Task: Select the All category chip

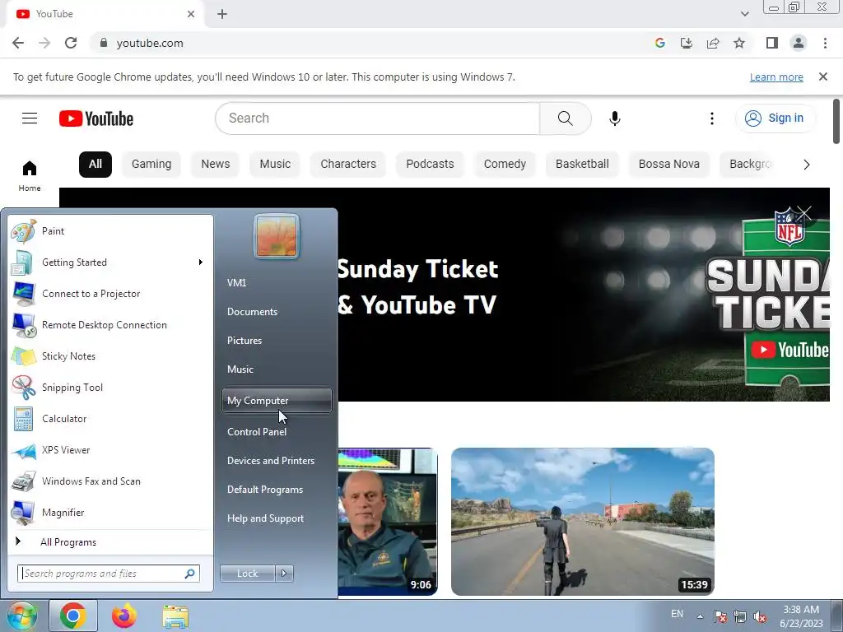Action: pos(95,164)
